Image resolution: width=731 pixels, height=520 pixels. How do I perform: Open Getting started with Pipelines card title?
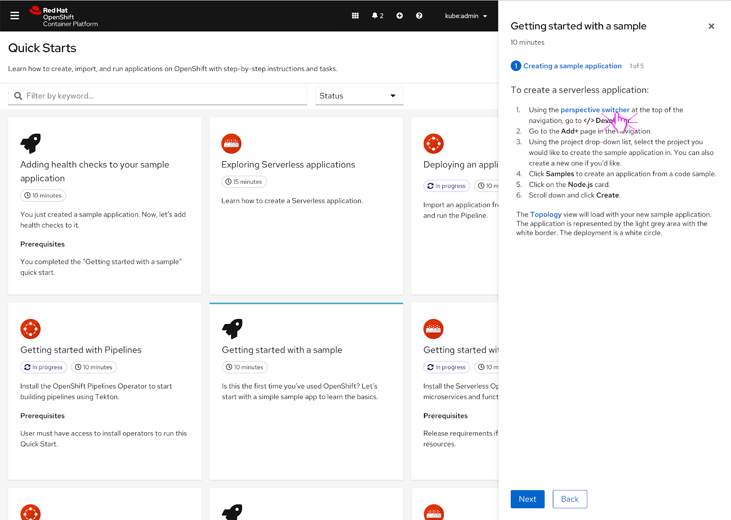point(81,350)
